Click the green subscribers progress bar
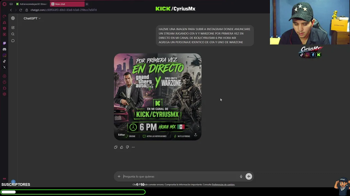Image resolution: width=350 pixels, height=196 pixels. tap(73, 192)
